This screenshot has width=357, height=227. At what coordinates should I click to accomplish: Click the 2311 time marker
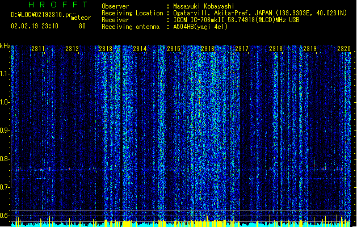point(38,49)
